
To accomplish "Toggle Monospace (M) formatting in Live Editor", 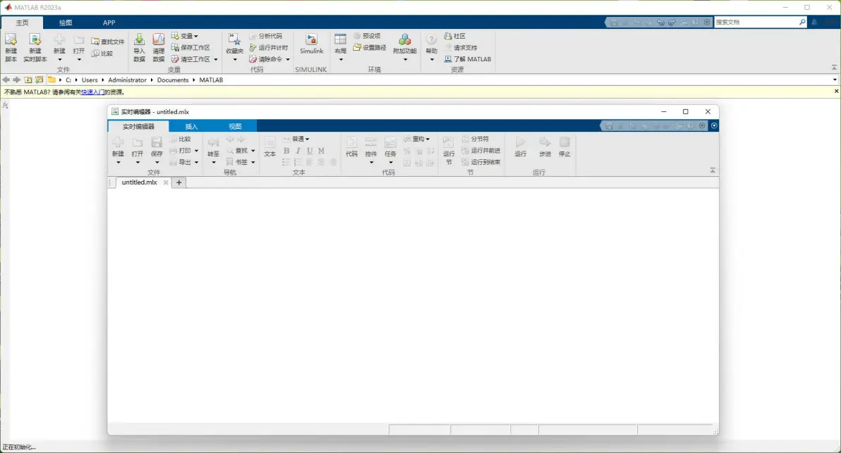I will point(321,151).
